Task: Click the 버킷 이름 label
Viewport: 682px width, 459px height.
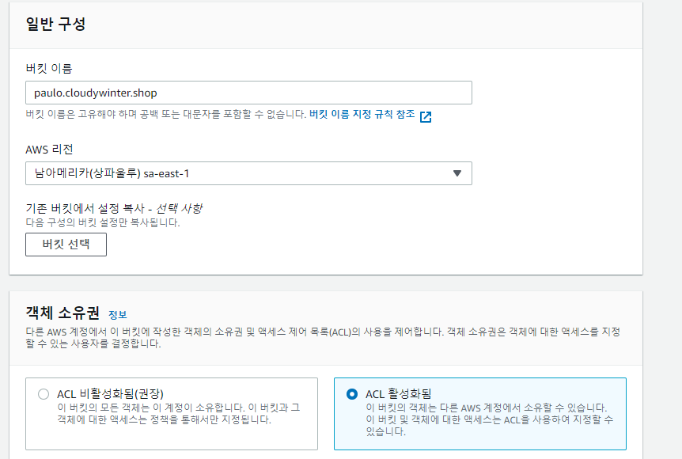Action: (x=49, y=68)
